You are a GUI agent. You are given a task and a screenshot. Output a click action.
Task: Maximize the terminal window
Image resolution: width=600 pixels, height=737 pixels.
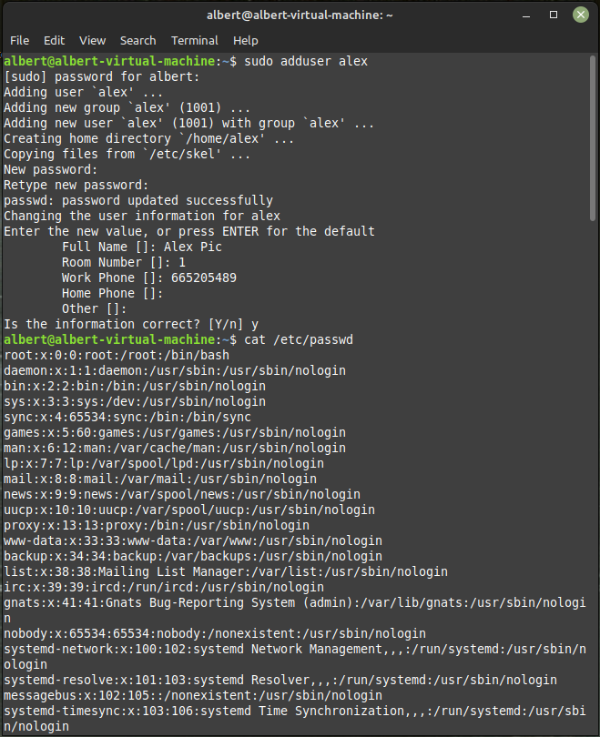554,15
